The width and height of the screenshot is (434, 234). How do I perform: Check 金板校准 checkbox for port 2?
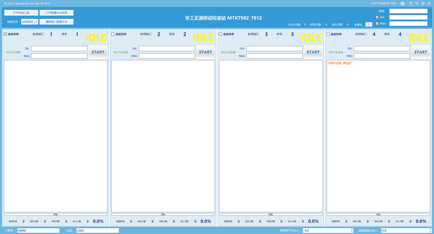click(113, 34)
